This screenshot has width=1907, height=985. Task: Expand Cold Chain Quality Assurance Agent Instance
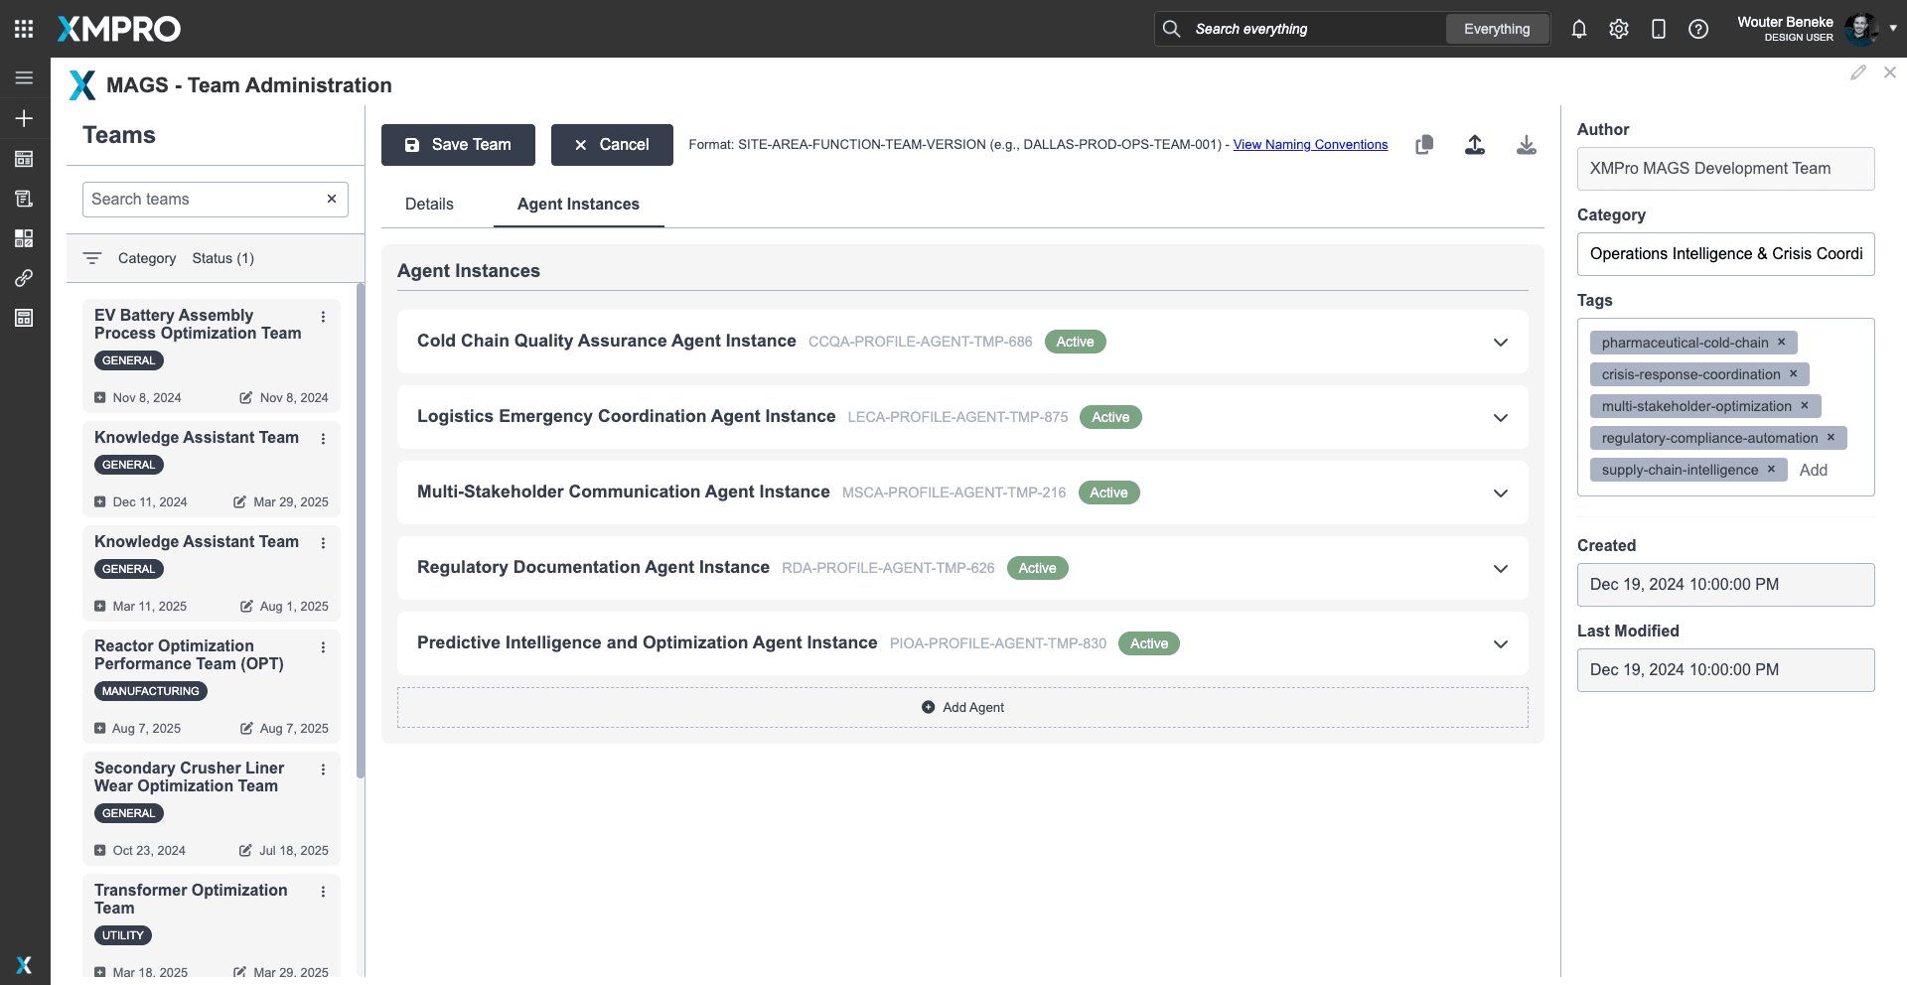pyautogui.click(x=1500, y=342)
